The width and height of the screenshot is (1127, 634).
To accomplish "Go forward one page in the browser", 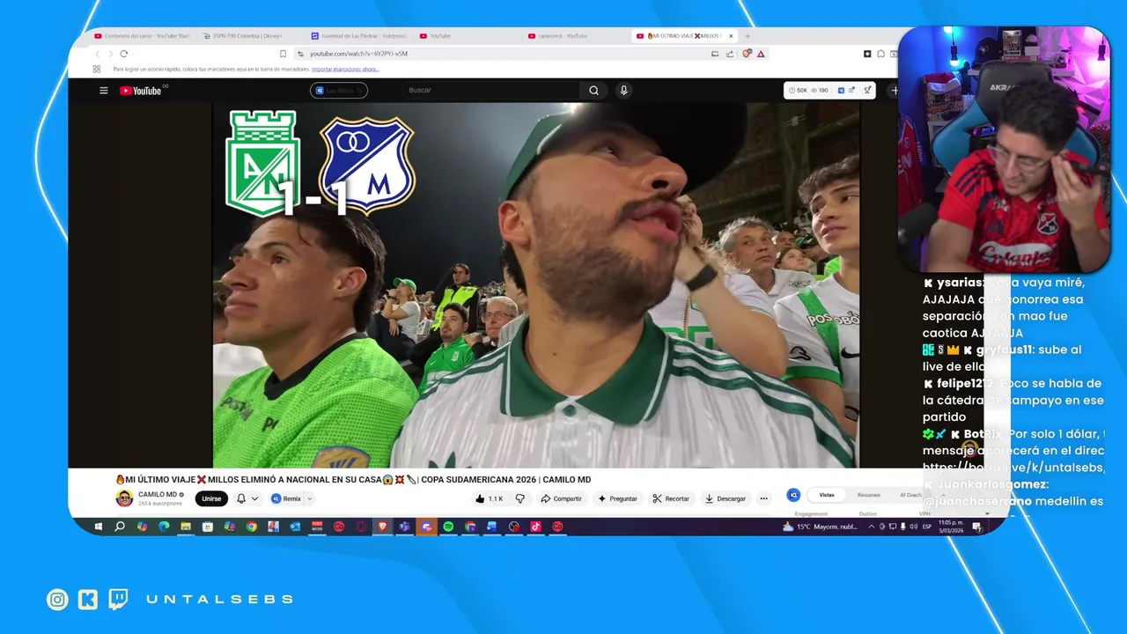I will click(110, 54).
